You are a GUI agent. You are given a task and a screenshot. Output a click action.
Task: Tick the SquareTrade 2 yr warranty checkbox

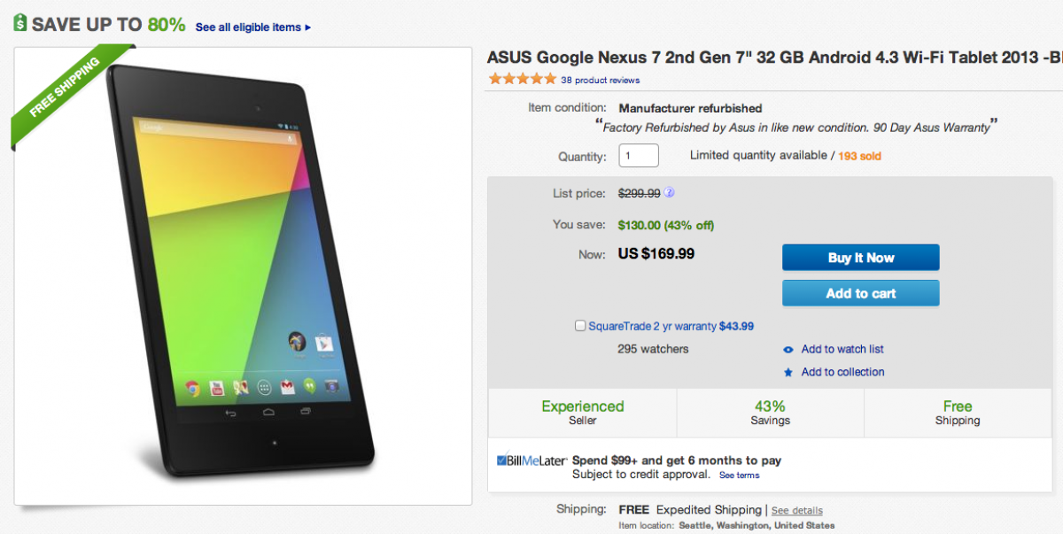pyautogui.click(x=580, y=326)
